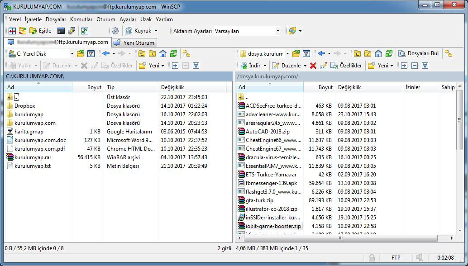Select the Dropbox folder in local panel
This screenshot has height=266, width=468.
pyautogui.click(x=25, y=105)
